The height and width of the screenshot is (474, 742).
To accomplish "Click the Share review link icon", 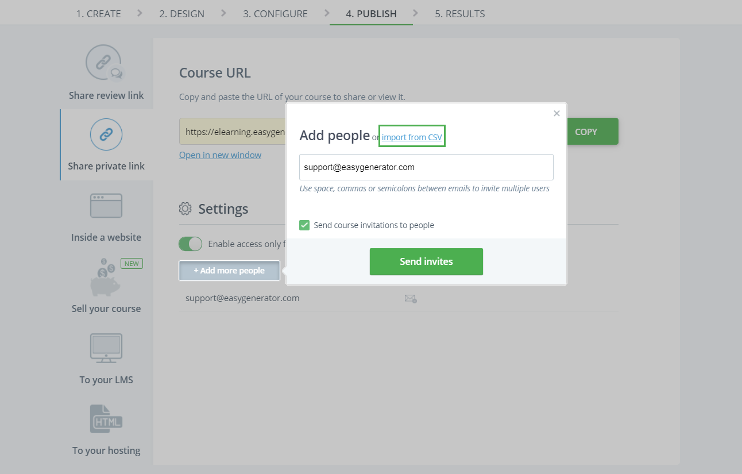I will click(x=105, y=62).
